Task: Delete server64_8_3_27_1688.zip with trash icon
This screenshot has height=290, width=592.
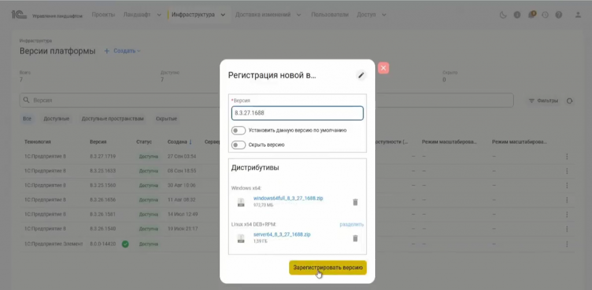Action: point(355,238)
